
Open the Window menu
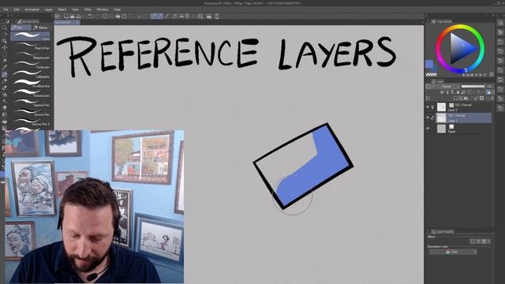103,9
